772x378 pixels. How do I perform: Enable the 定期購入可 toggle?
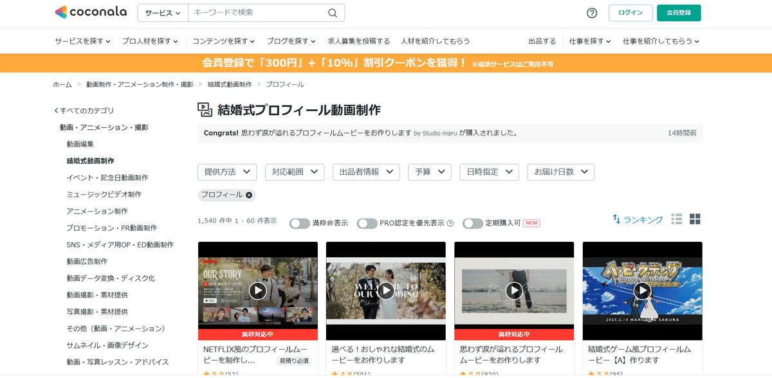point(473,223)
